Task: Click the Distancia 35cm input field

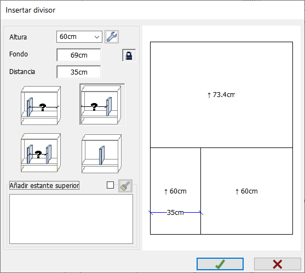Action: [x=79, y=72]
